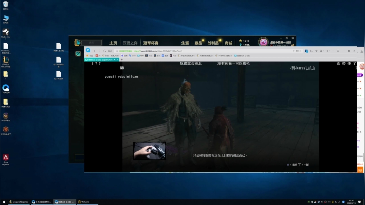Select the active bilibili video browser tab
Screen dimensions: 365x205
101,60
